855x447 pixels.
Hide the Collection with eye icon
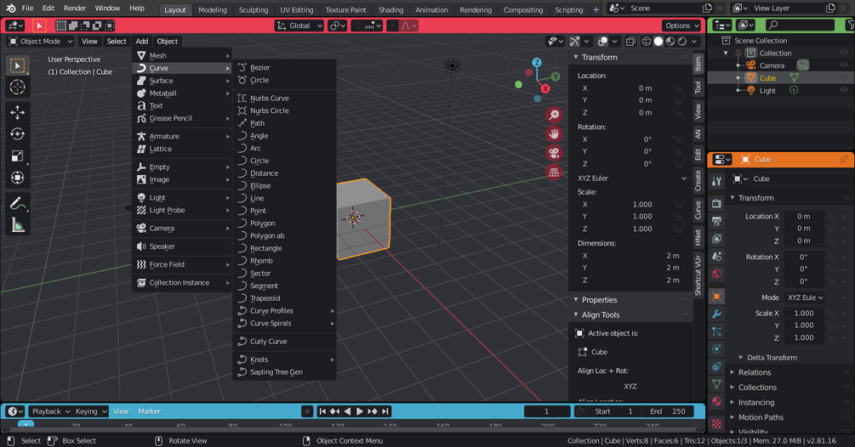tap(844, 53)
